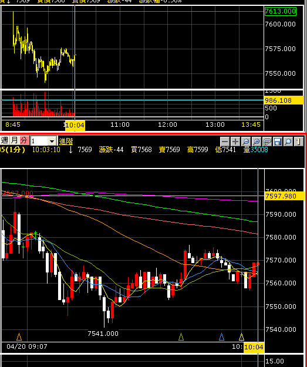Click the green triangle marker on chart
The width and height of the screenshot is (307, 367).
[x=181, y=337]
